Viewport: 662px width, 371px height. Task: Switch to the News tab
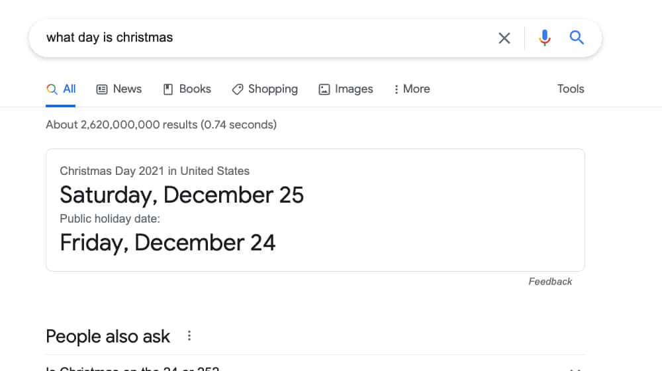point(119,89)
